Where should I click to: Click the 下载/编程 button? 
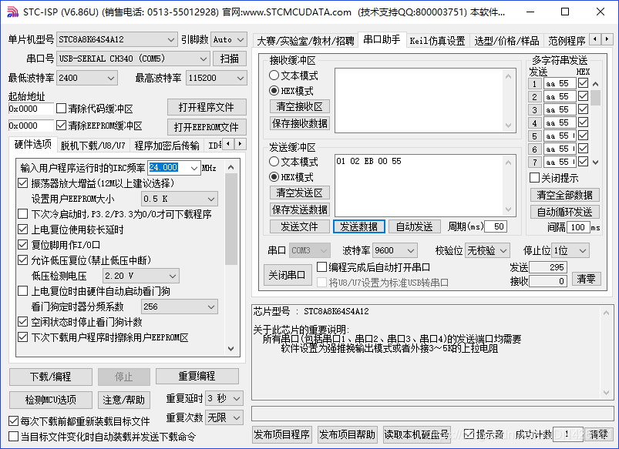pos(51,377)
